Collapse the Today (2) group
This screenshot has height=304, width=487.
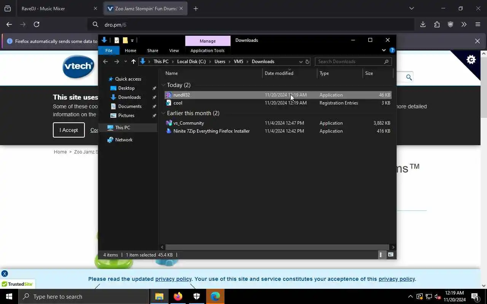coord(163,85)
